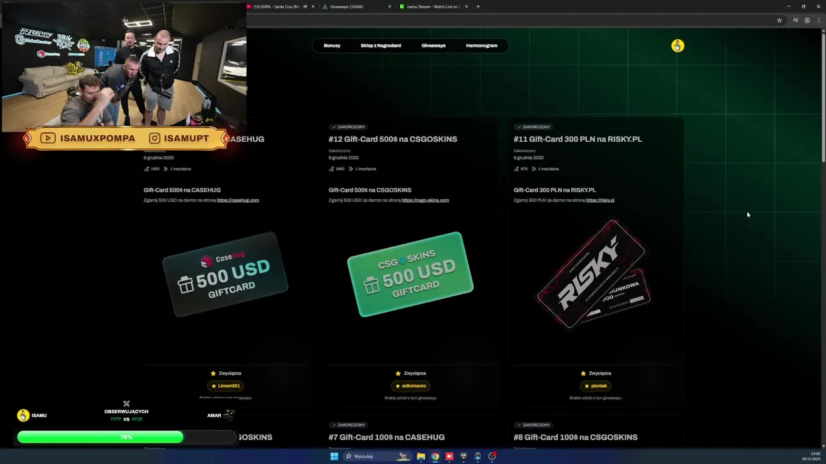
Task: Click the 'Gift-Card 500$ na CASEHUG' subtitle
Action: [x=182, y=190]
